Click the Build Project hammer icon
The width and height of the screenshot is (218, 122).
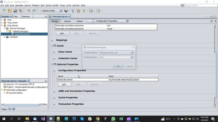(73, 11)
